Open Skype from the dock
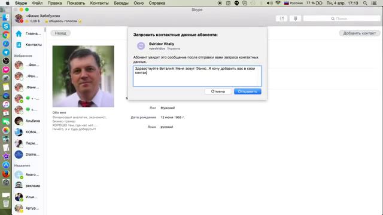Image resolution: width=383 pixels, height=215 pixels. tap(6, 26)
